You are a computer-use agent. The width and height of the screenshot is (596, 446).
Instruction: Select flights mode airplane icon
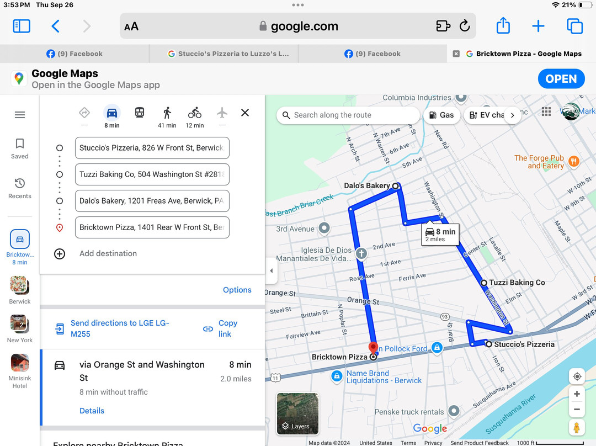222,113
